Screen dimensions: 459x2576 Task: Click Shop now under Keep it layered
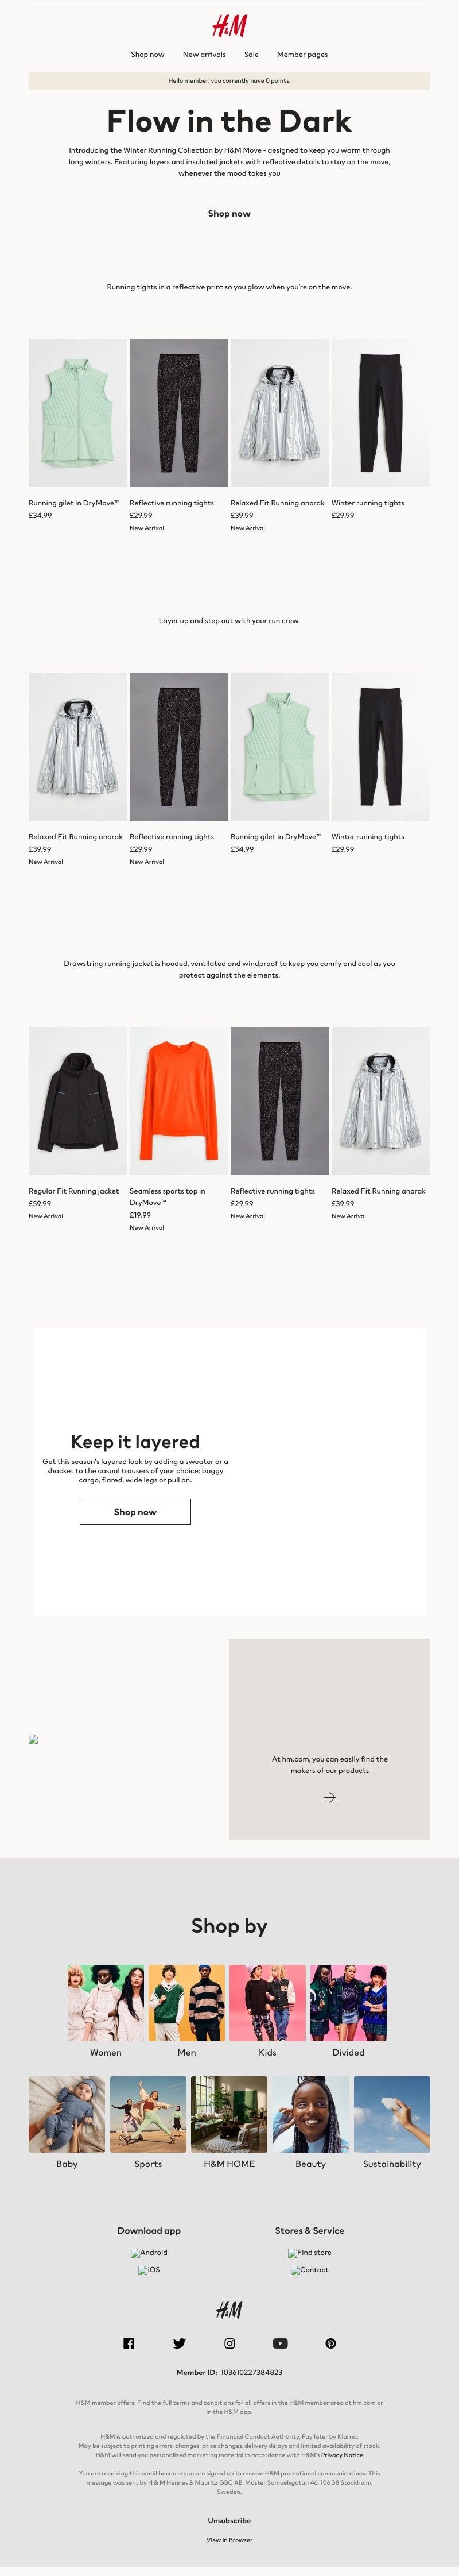click(x=135, y=1512)
